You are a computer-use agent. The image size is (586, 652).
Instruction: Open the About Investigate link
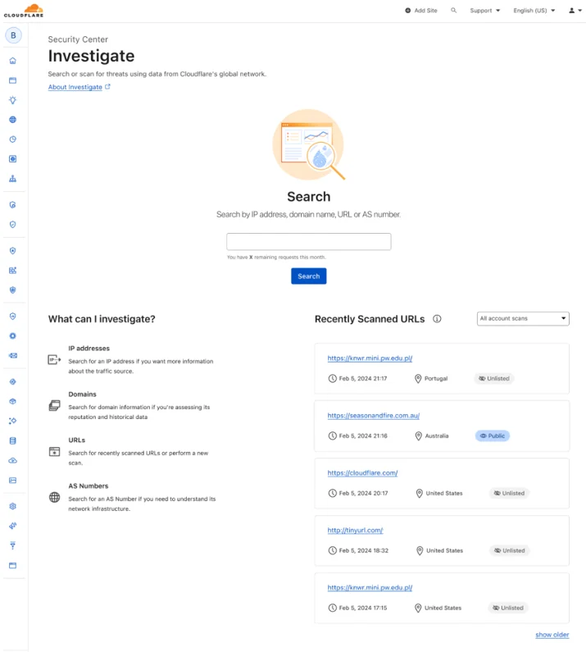click(75, 87)
